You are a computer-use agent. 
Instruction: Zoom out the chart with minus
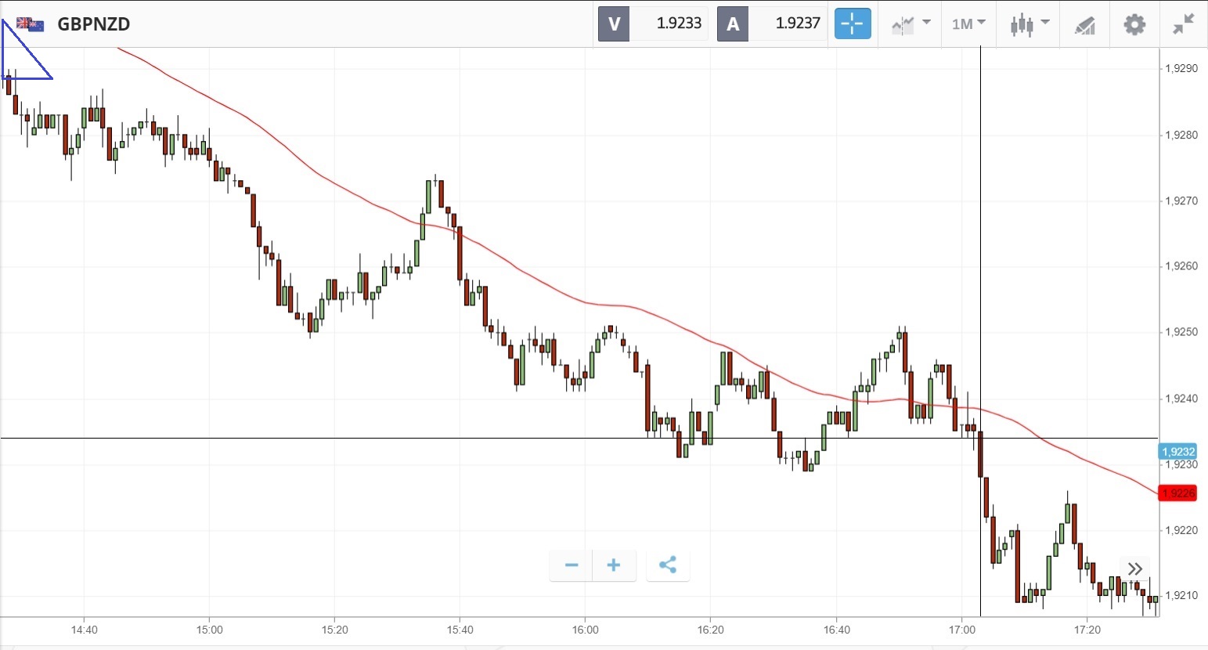click(571, 565)
